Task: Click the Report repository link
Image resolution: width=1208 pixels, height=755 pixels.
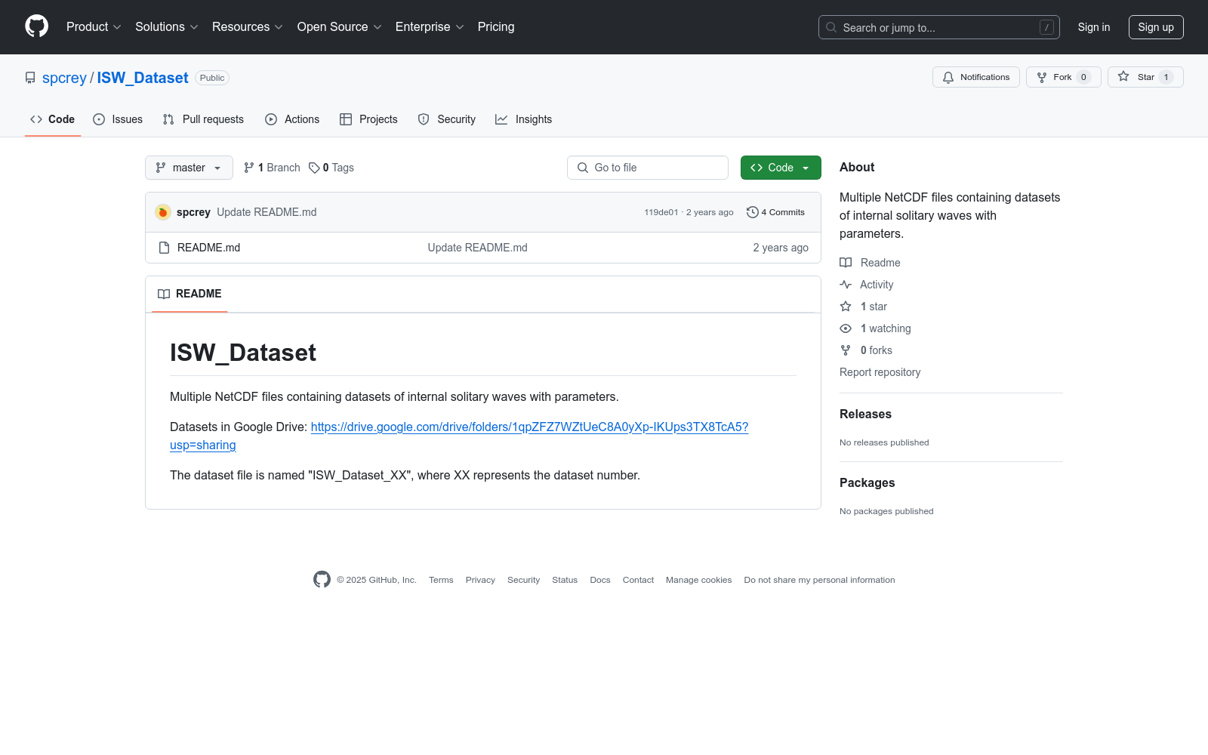Action: point(880,372)
